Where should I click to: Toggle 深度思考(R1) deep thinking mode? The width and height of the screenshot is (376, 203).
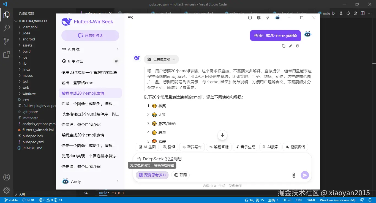click(152, 175)
